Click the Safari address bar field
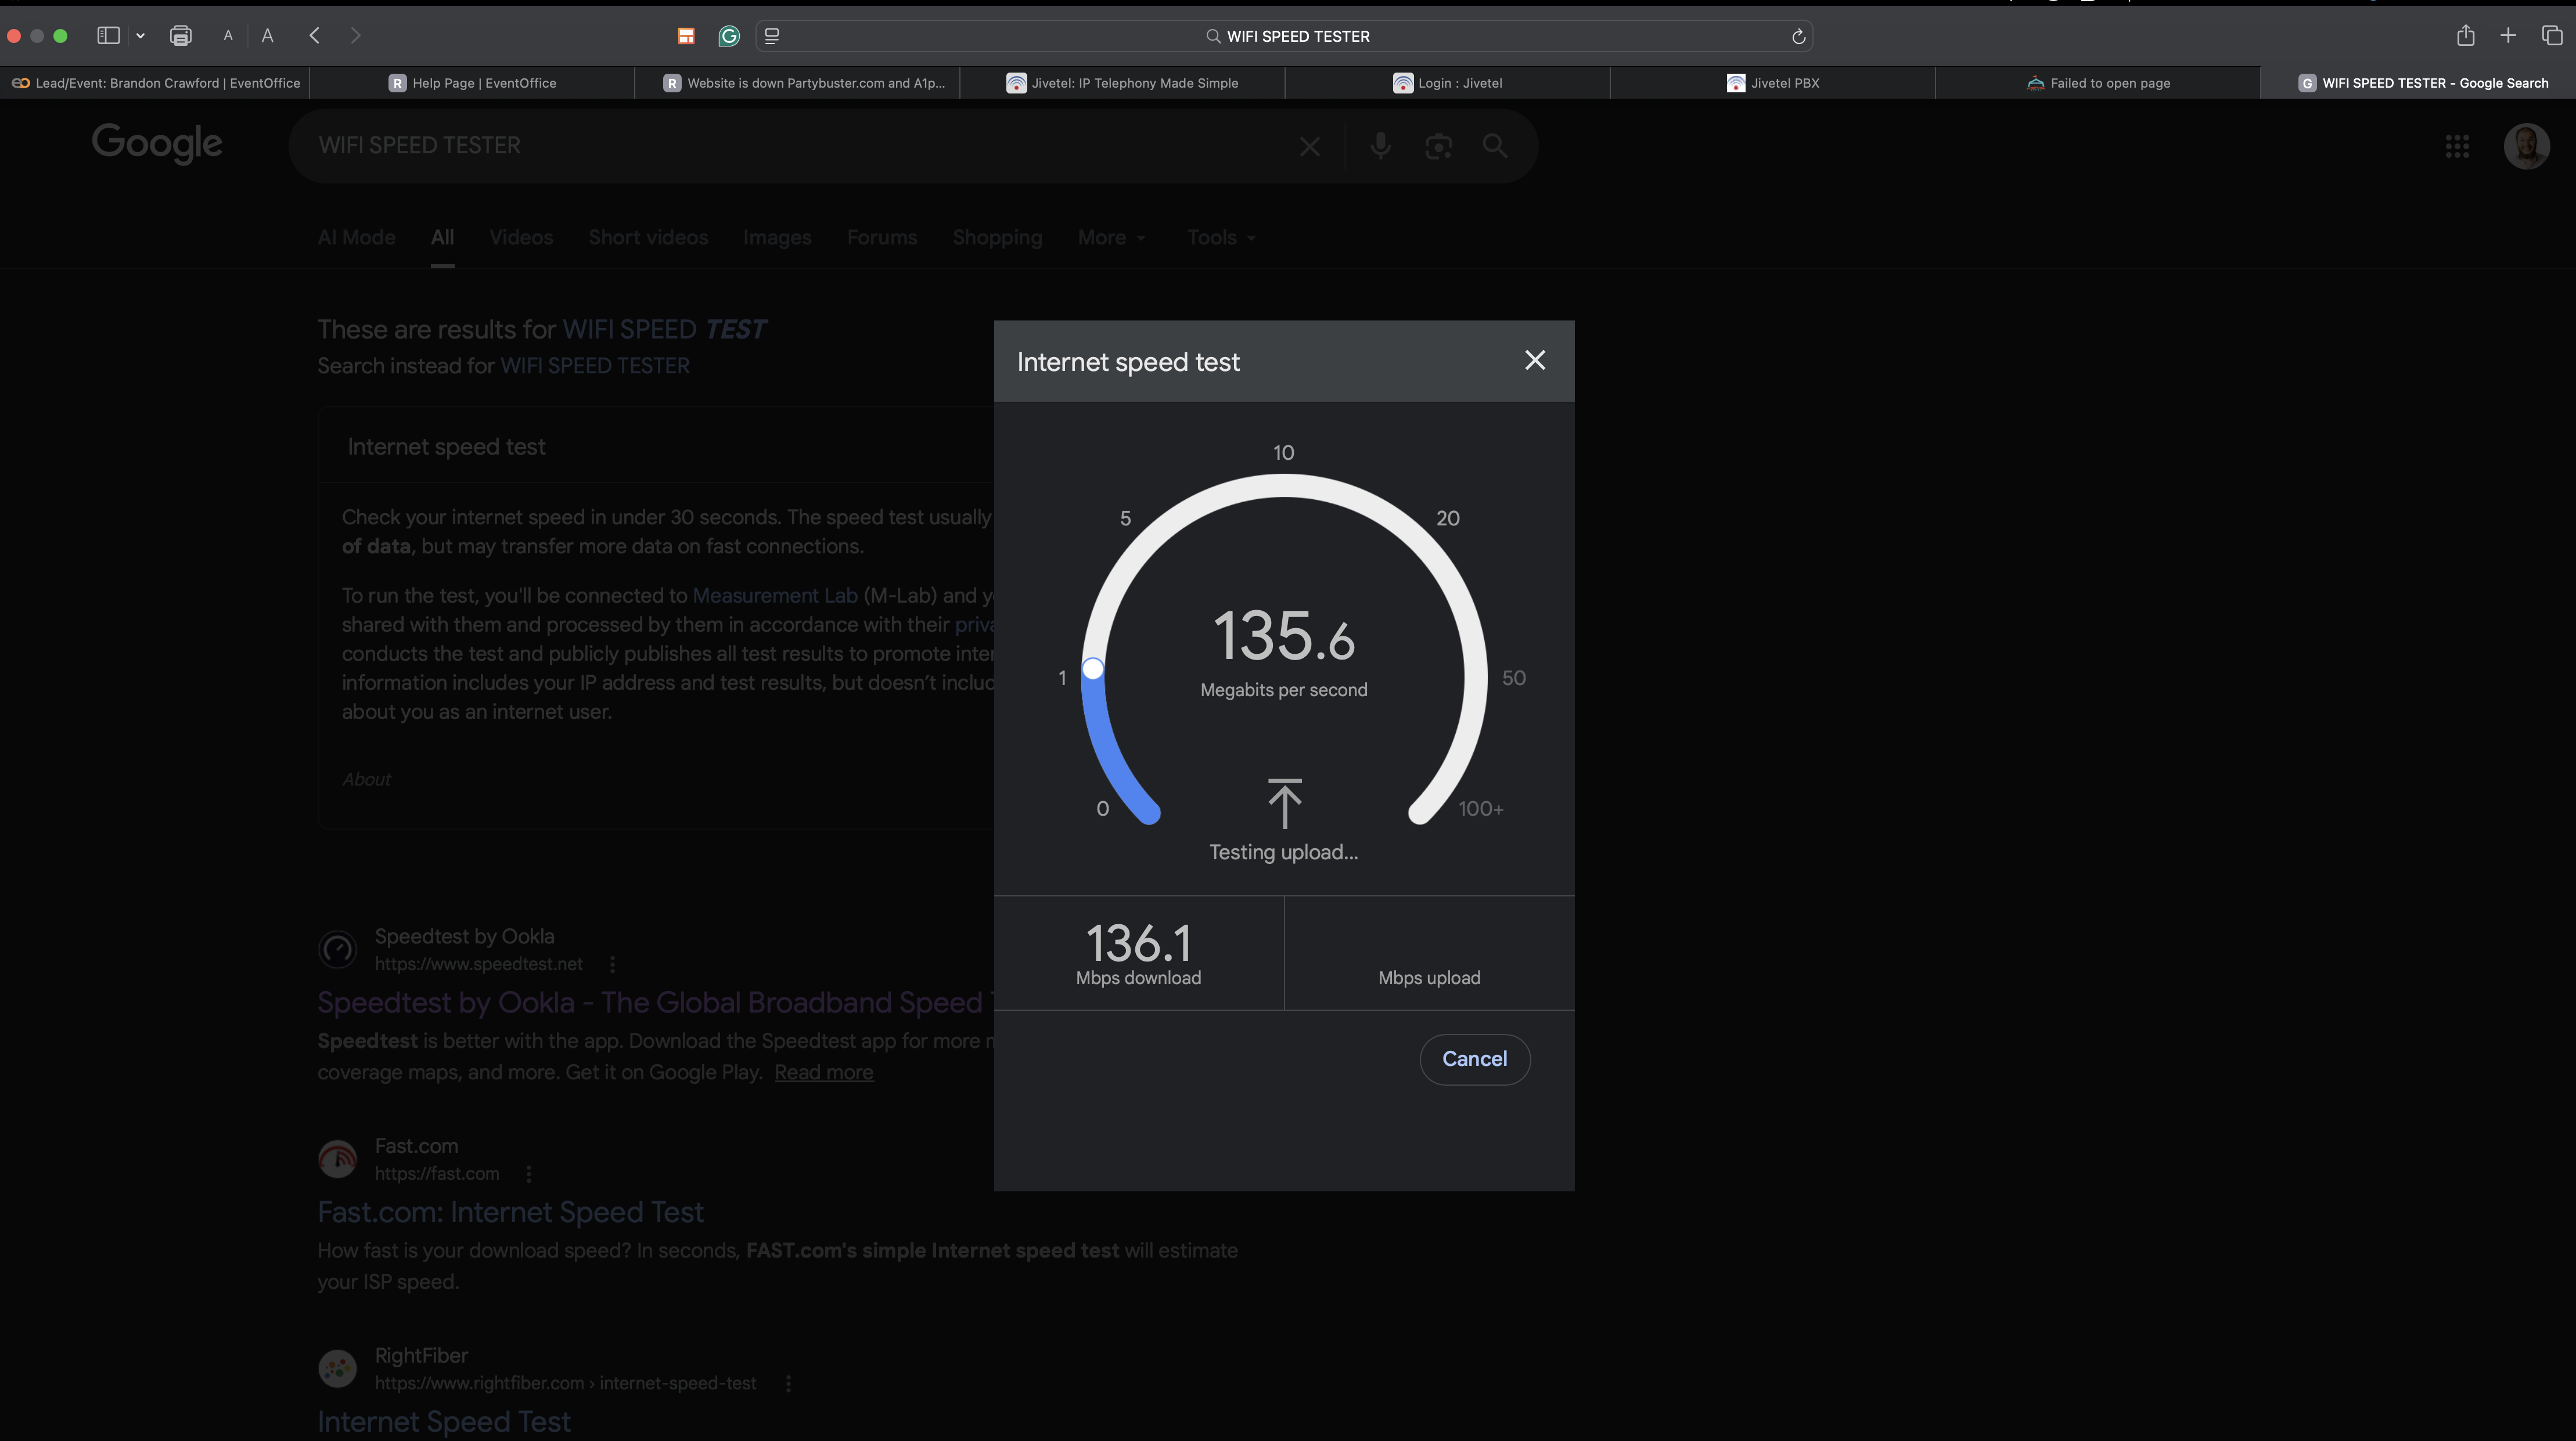 point(1284,36)
